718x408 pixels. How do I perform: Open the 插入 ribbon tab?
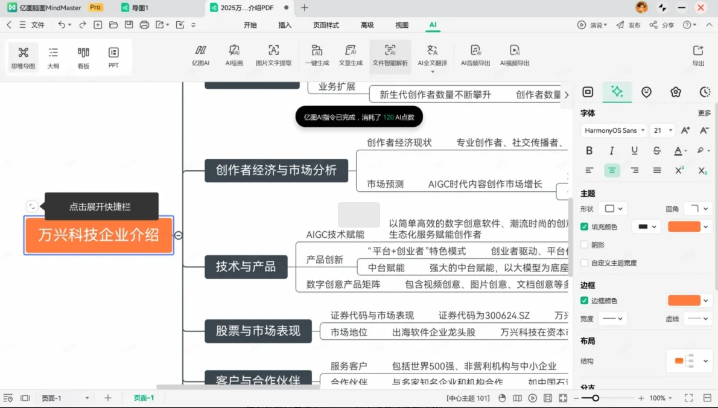285,25
